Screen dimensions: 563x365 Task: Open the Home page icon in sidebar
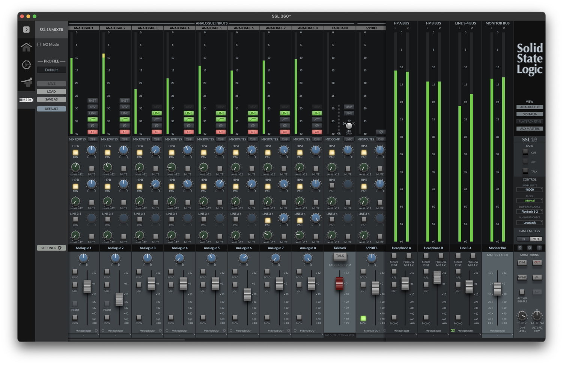pyautogui.click(x=26, y=47)
